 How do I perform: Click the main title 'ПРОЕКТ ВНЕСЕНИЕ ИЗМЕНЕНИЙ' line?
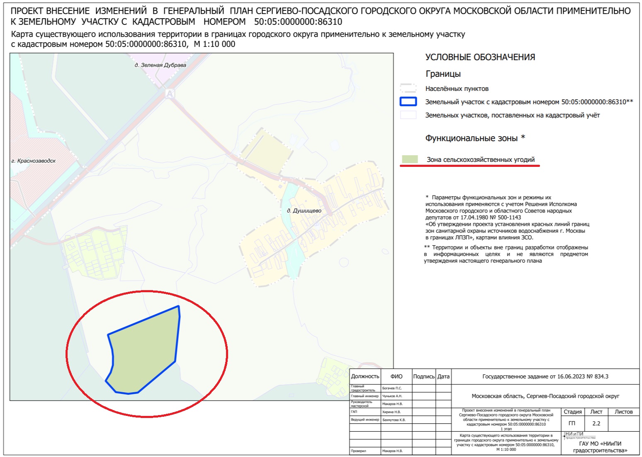321,11
